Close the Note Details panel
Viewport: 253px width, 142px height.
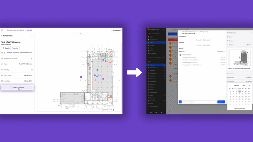pos(32,35)
